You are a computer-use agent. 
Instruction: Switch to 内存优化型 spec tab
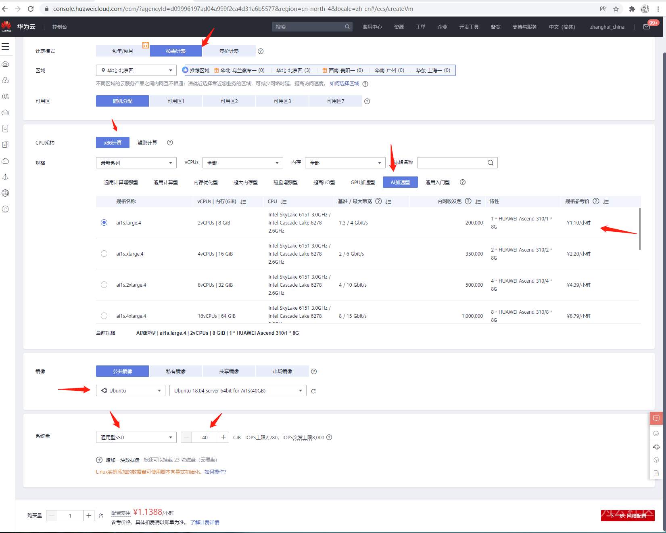[x=206, y=182]
